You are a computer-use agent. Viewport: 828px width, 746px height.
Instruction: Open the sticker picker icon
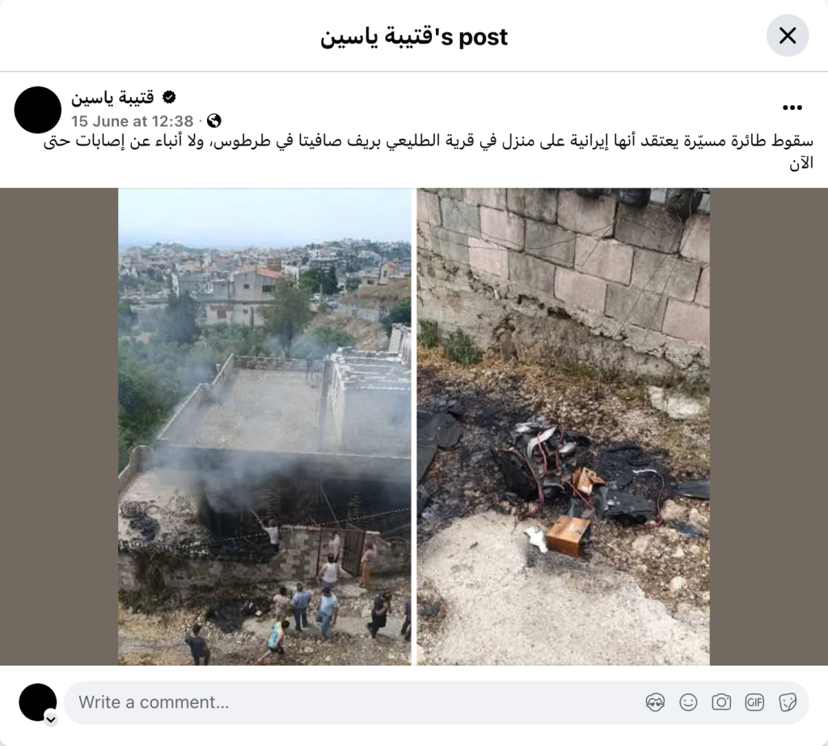tap(788, 702)
